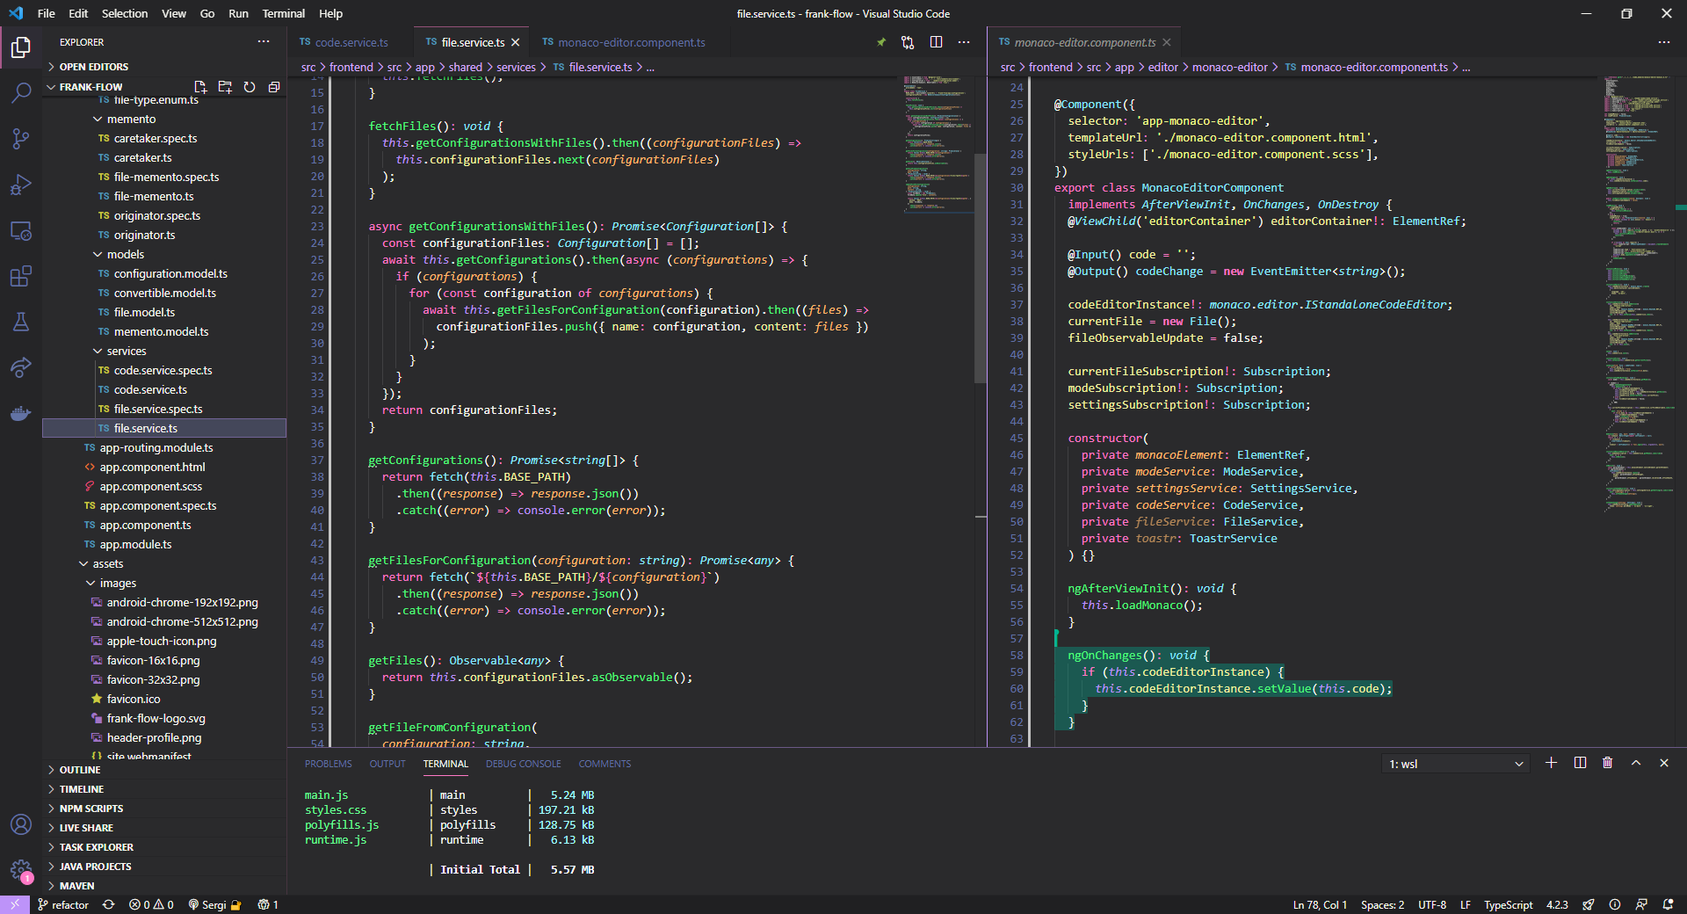The width and height of the screenshot is (1687, 914).
Task: Open the terminal selector dropdown '1: wsl'
Action: pos(1455,764)
